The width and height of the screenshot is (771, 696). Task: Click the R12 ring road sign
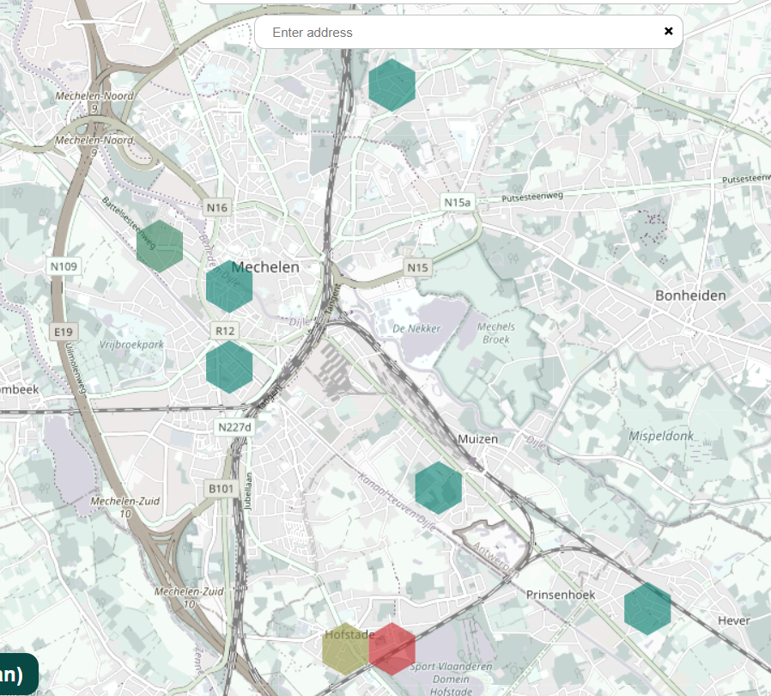225,331
